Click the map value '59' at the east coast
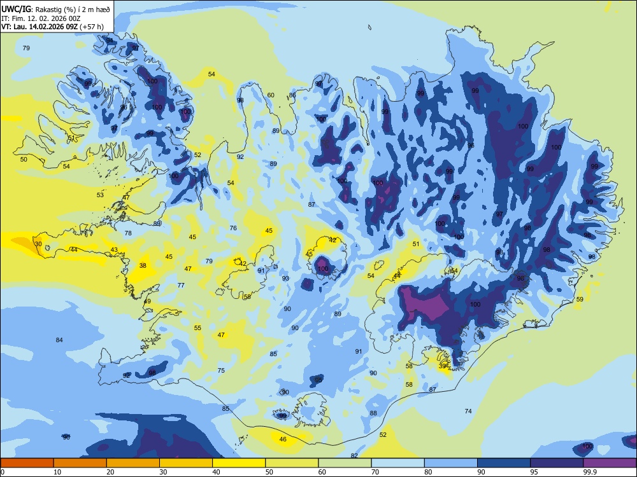This screenshot has height=477, width=637. point(580,300)
